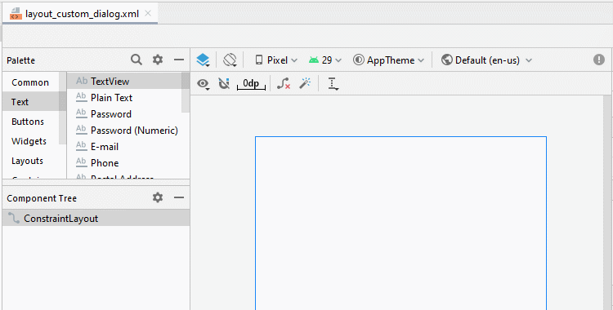Open the Select Design Surface layers icon
Screen dimensions: 613x310
tap(203, 60)
